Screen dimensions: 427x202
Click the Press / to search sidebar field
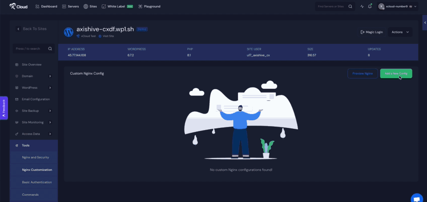click(x=33, y=49)
